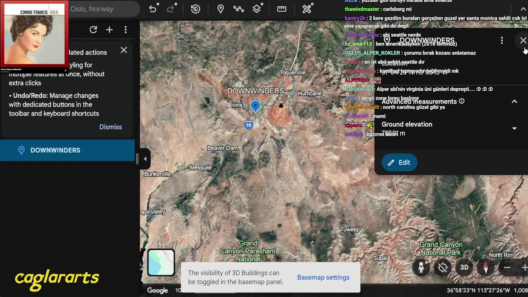Select DOWNWINDERS placemark in project list
This screenshot has width=528, height=297.
[x=67, y=150]
